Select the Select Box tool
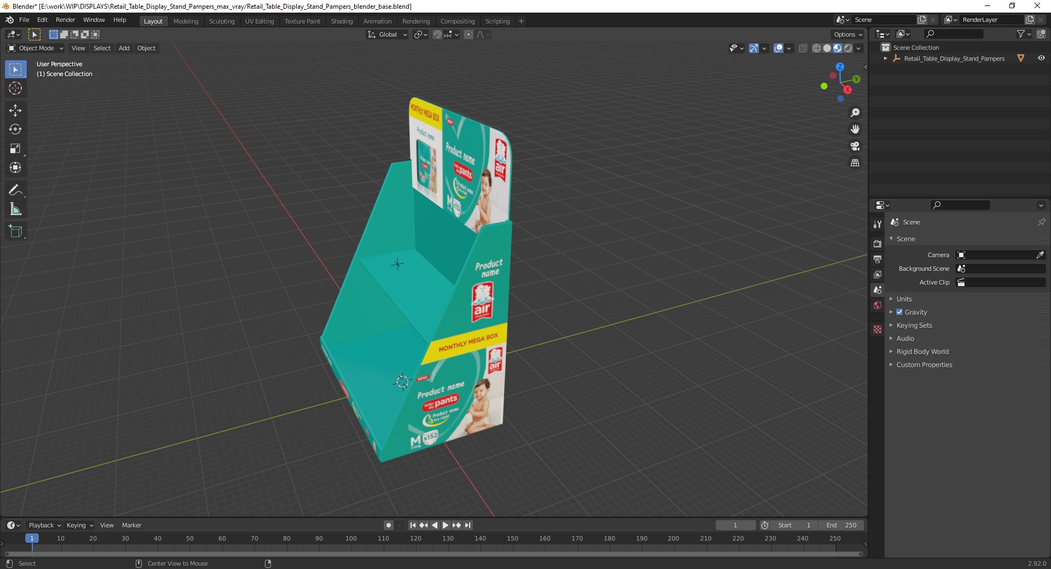The width and height of the screenshot is (1051, 569). click(15, 69)
